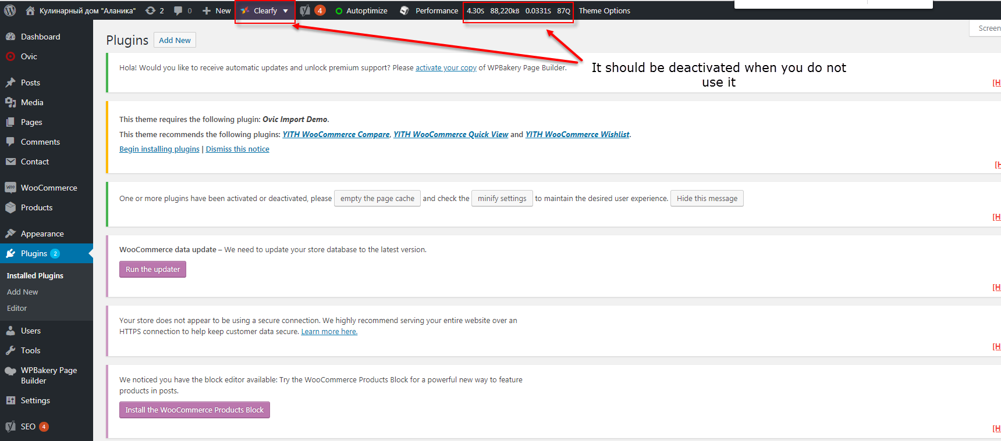The image size is (1001, 441).
Task: Click the Settings icon in sidebar
Action: (x=10, y=400)
